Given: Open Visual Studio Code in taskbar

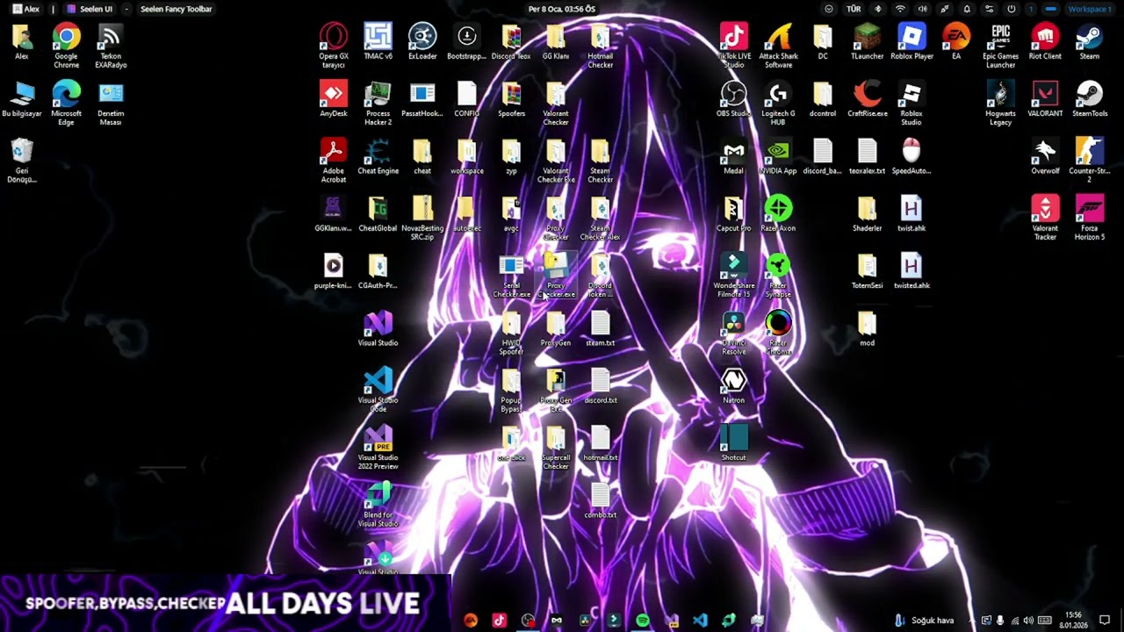Looking at the screenshot, I should [700, 621].
